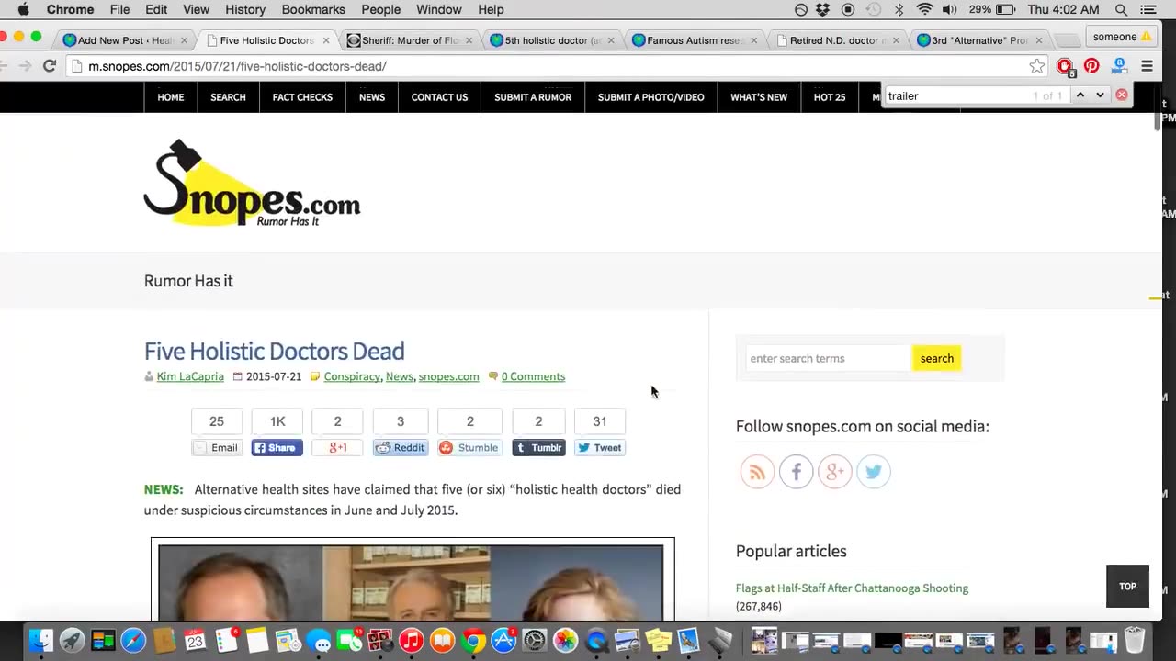Share article on Facebook

coord(277,447)
